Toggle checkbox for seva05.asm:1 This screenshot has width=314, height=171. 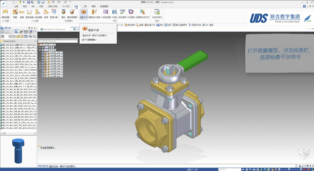click(x=43, y=68)
